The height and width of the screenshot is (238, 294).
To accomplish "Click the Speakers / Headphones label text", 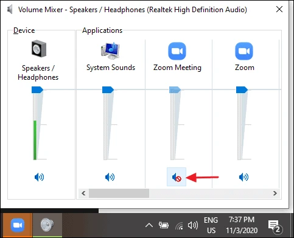I will [38, 72].
